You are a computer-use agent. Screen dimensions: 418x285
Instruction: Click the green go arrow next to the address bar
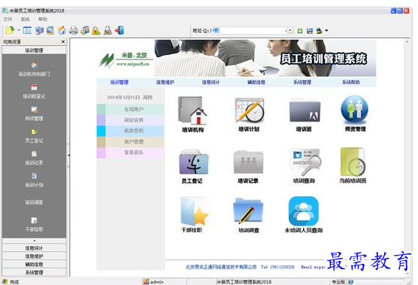[300, 31]
